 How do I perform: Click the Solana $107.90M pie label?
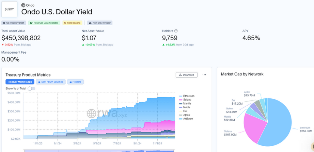pos(230,133)
